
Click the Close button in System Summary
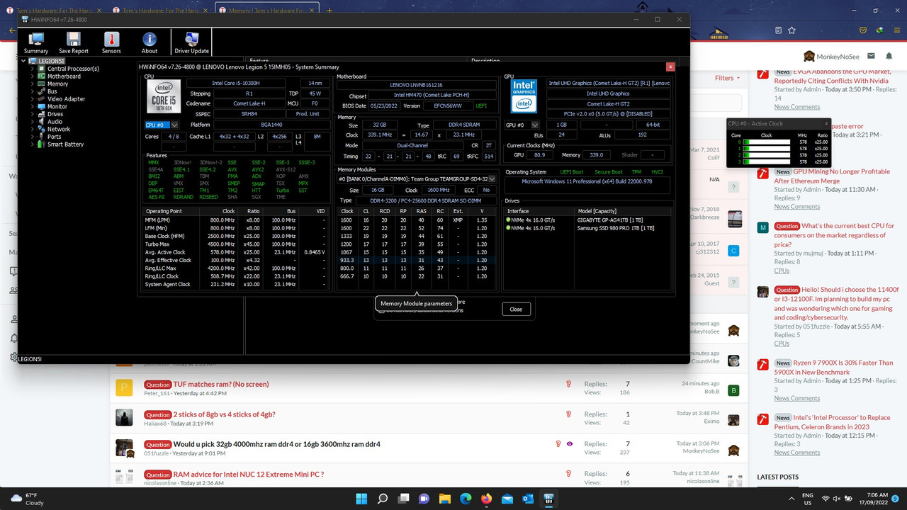tap(516, 309)
